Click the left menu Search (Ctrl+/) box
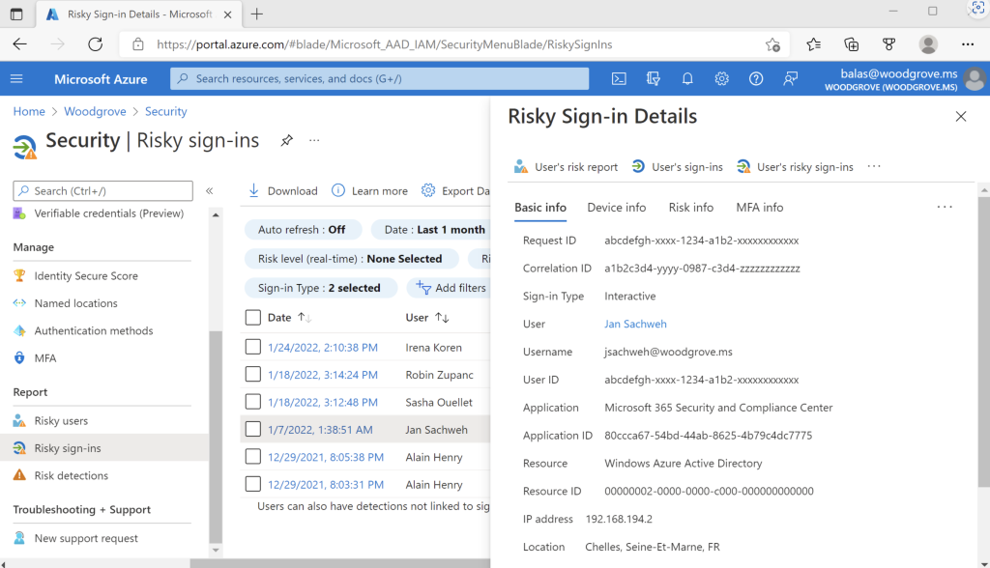 tap(102, 190)
